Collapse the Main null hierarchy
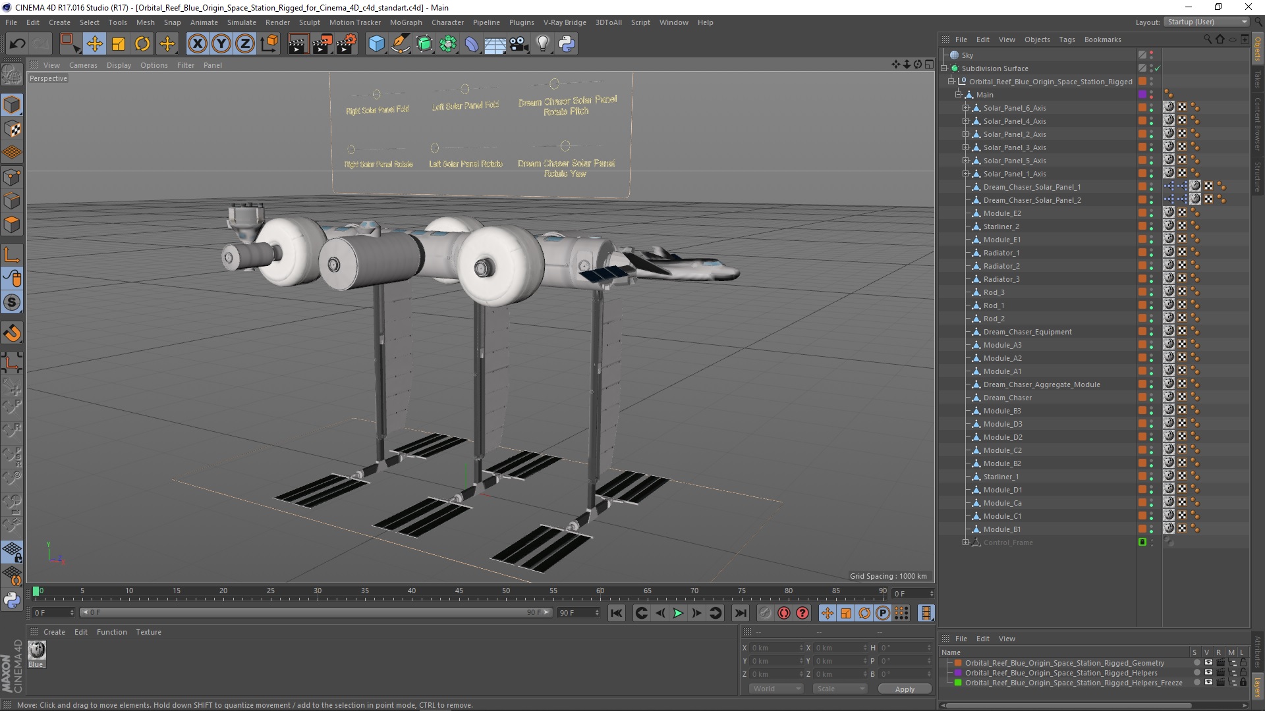Screen dimensions: 1265x711 (959, 95)
